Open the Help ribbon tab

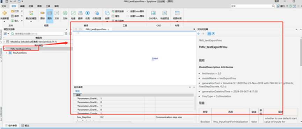click(57, 6)
